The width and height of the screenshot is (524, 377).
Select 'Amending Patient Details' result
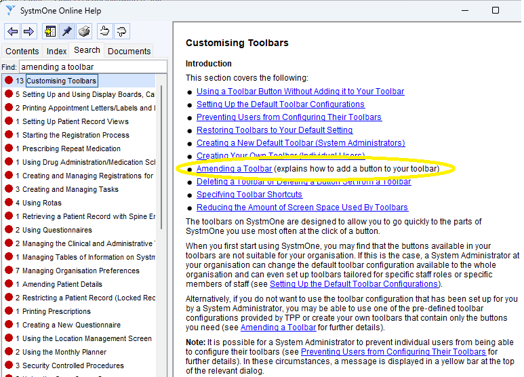pyautogui.click(x=62, y=284)
